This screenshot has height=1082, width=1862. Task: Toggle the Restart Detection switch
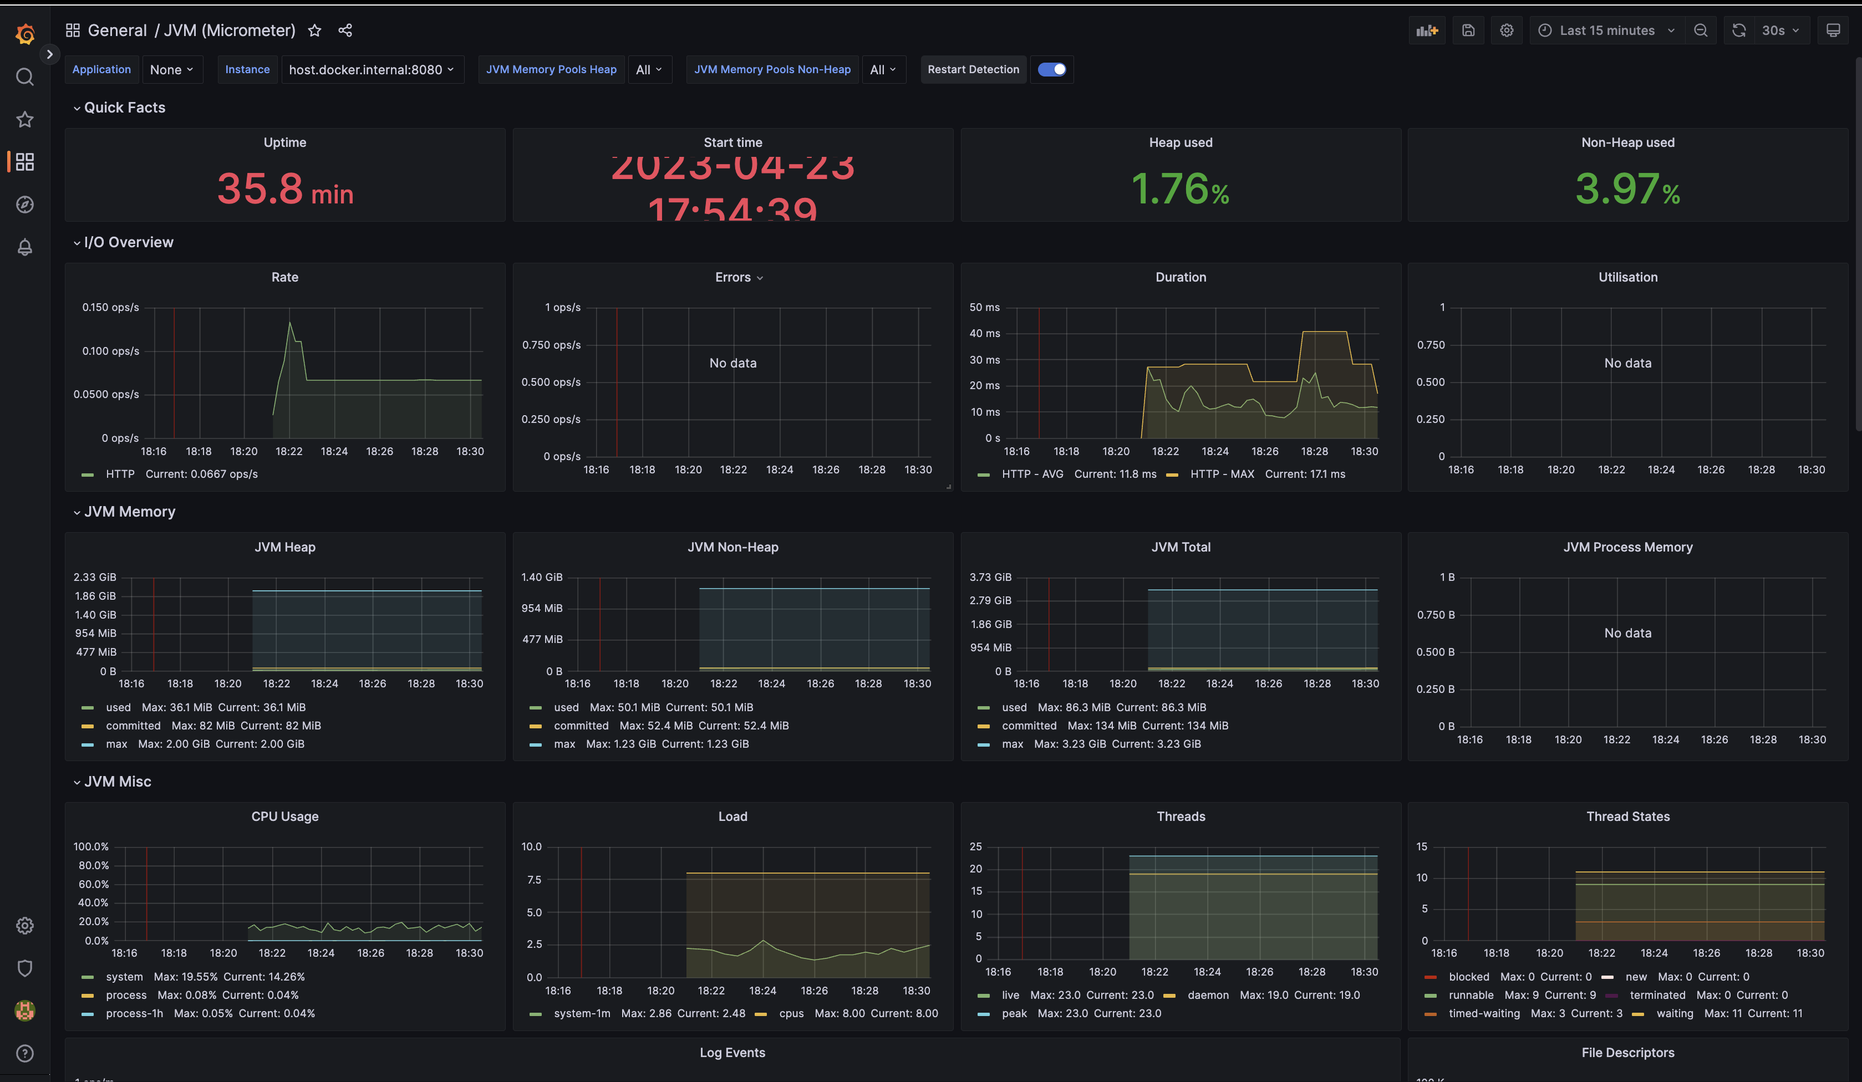tap(1051, 69)
